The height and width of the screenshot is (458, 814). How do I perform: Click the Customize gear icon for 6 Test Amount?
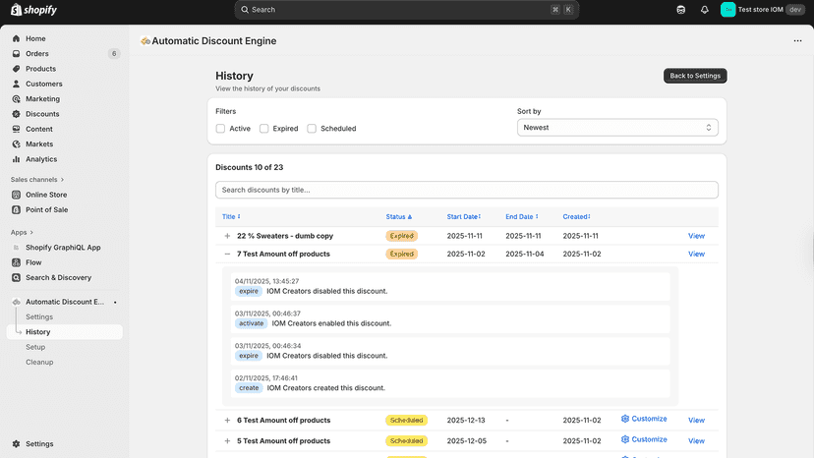(625, 419)
